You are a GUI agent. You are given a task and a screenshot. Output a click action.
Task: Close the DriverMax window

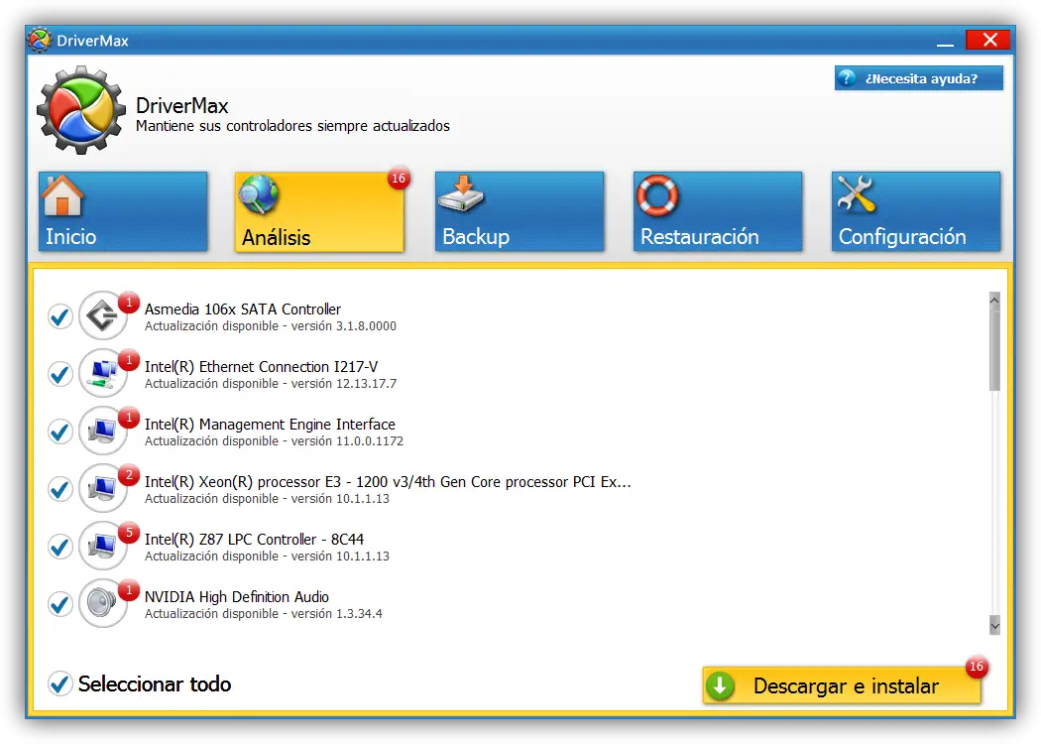(x=988, y=40)
